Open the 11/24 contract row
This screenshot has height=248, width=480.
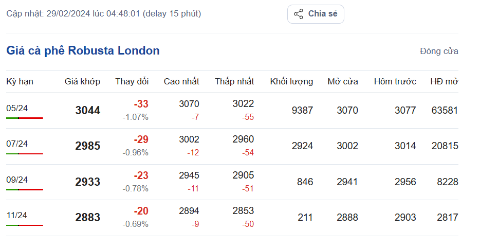(17, 215)
